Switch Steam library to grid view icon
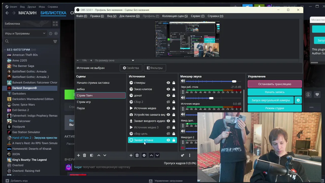Viewport: 325px width, 183px height. click(x=55, y=24)
